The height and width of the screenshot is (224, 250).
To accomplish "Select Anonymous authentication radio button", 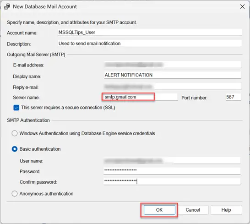I will pos(15,194).
